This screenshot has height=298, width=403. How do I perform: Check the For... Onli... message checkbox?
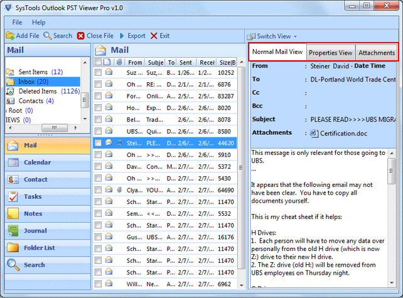click(98, 96)
